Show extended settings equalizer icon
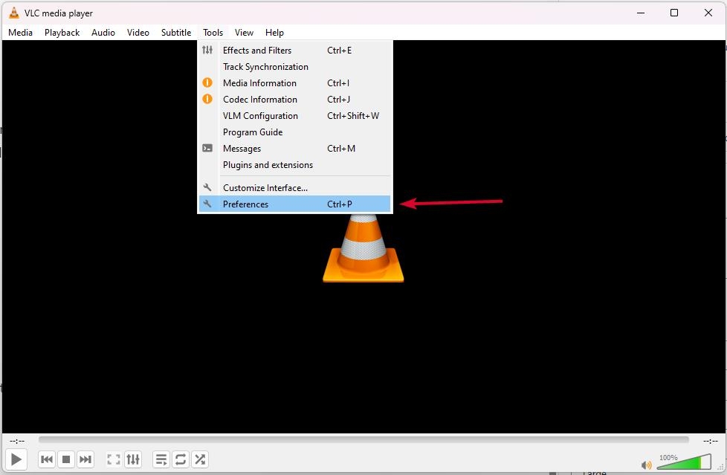 [133, 459]
